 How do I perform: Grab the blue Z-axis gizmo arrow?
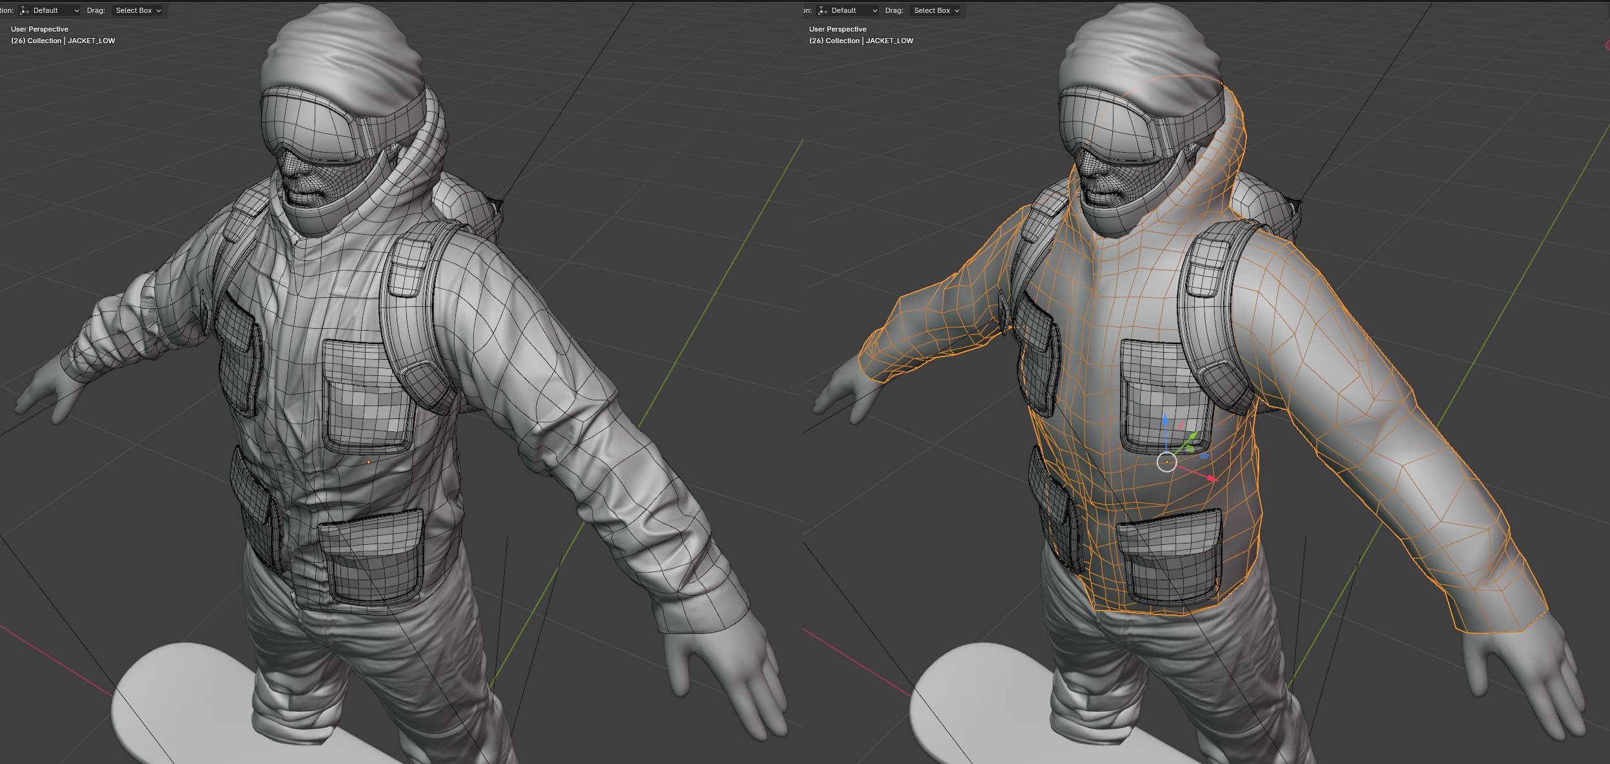pyautogui.click(x=1165, y=422)
